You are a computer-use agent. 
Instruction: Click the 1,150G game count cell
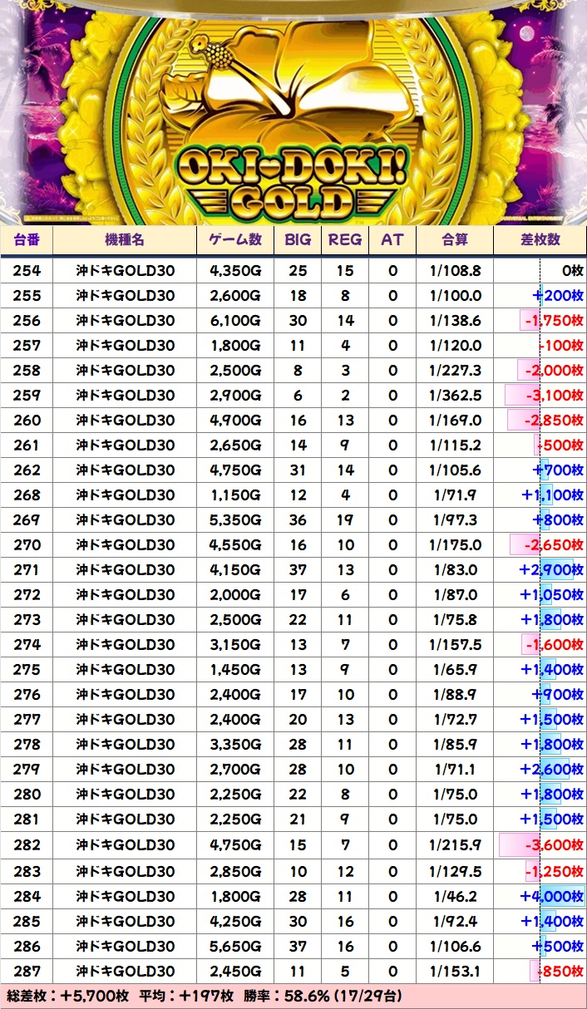click(x=236, y=495)
